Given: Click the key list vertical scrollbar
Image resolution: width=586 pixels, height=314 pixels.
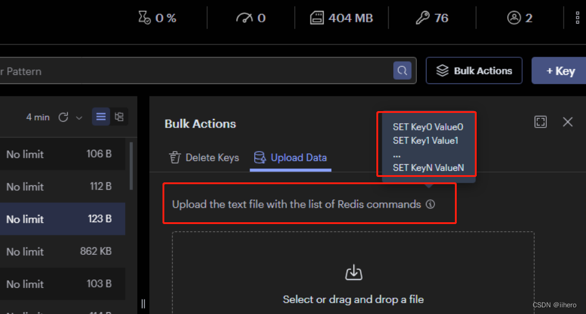Looking at the screenshot, I should point(131,166).
